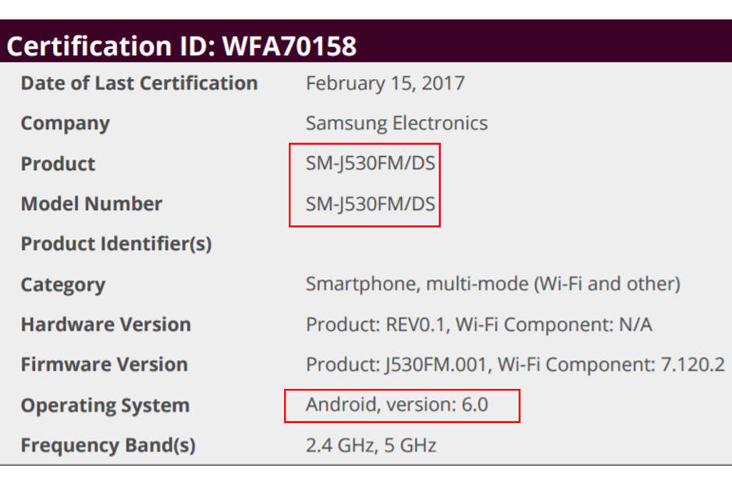Viewport: 732px width, 488px height.
Task: Click the Model Number label
Action: (91, 203)
